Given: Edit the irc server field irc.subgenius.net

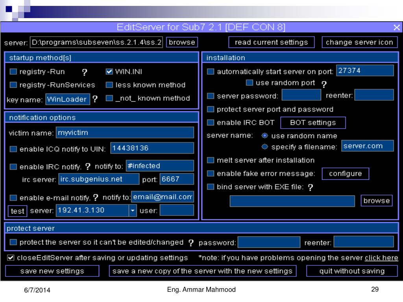Looking at the screenshot, I should point(99,179).
